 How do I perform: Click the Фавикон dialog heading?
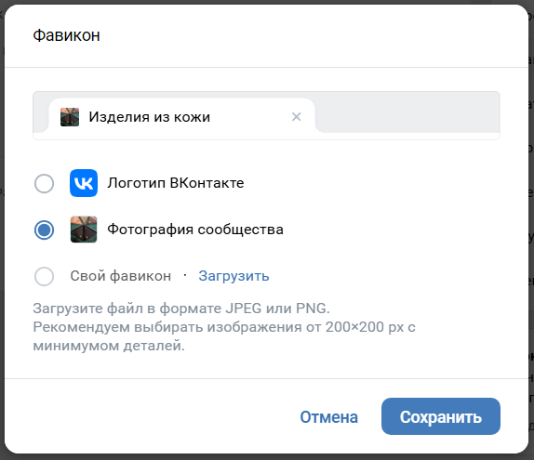coord(66,35)
